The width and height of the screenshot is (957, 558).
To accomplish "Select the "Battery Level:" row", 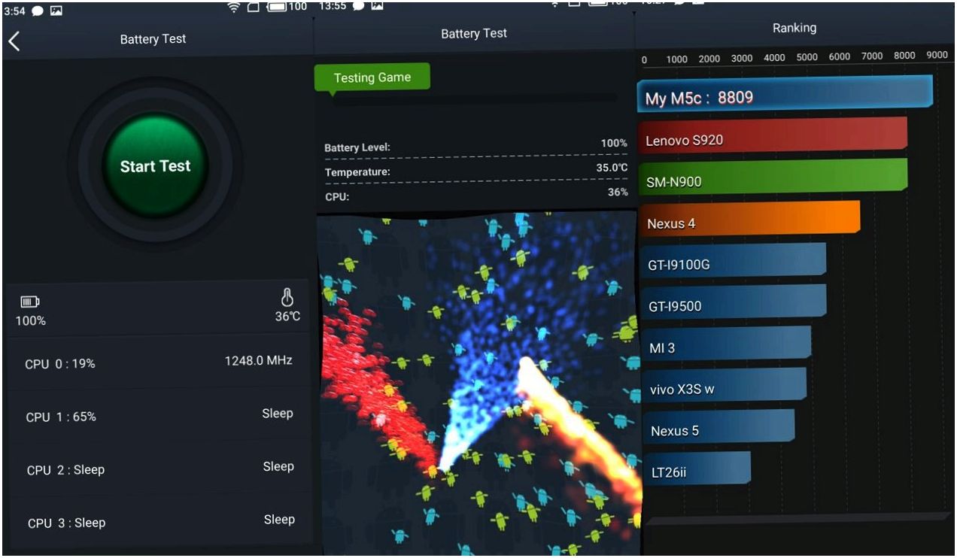I will click(475, 145).
